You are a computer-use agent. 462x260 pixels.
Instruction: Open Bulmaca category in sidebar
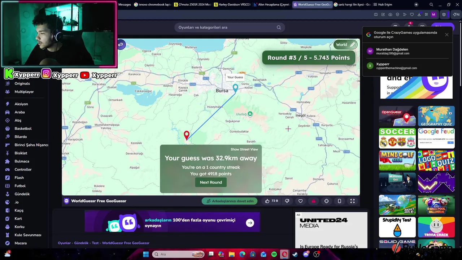tap(22, 161)
